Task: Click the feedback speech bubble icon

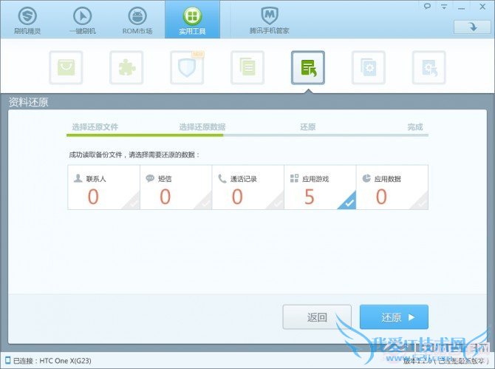Action: point(427,7)
